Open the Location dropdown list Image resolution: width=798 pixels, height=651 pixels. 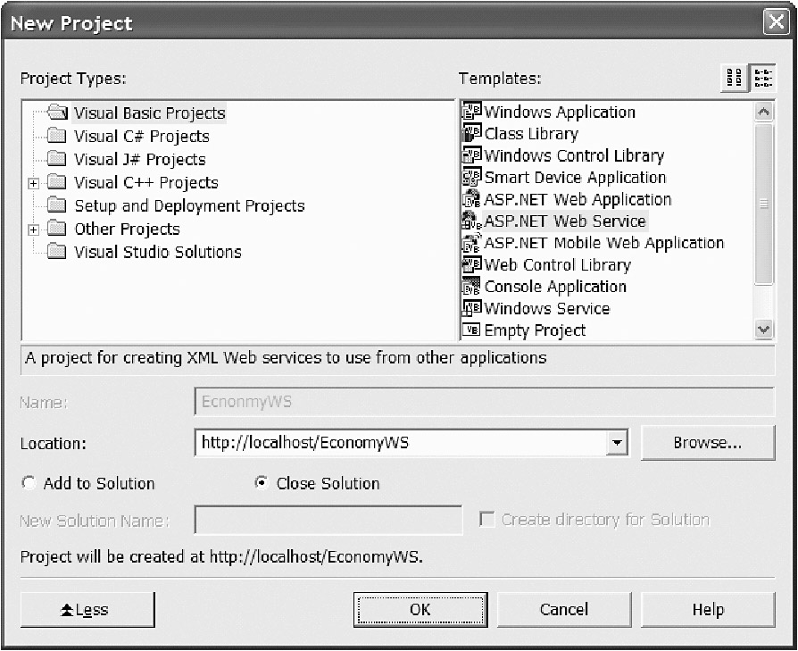[616, 442]
